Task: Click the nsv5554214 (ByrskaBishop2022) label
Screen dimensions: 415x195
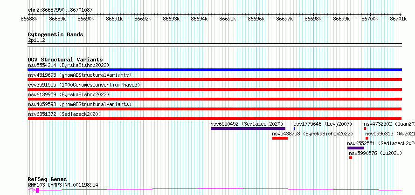Action: [x=69, y=65]
